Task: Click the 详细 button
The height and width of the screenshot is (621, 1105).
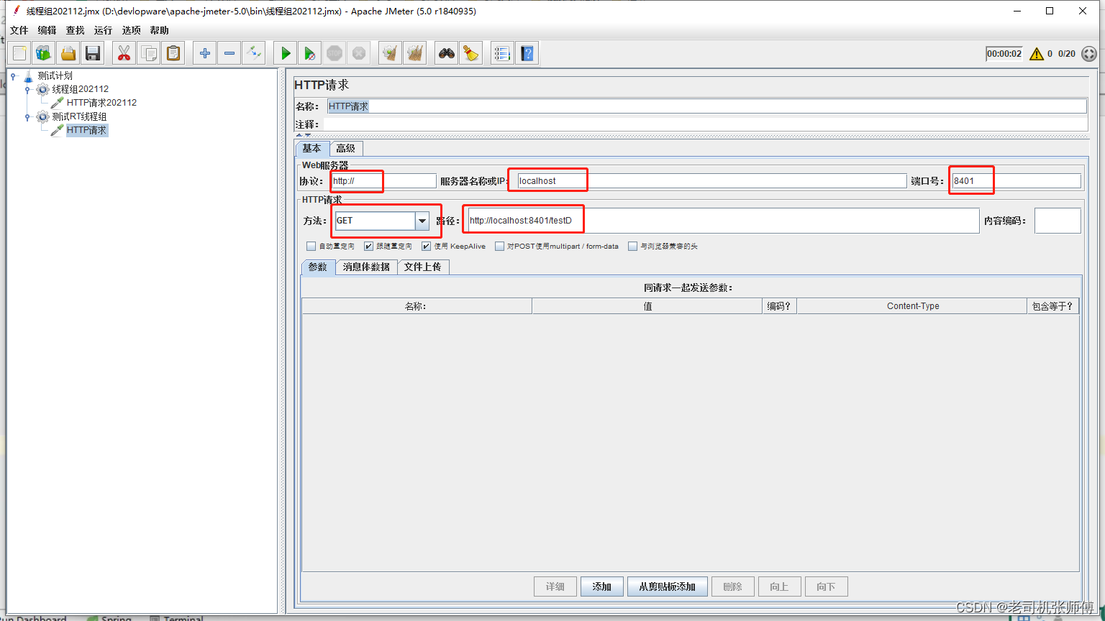Action: (x=555, y=586)
